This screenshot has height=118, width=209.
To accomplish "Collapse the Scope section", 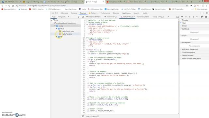I will pos(184,36).
